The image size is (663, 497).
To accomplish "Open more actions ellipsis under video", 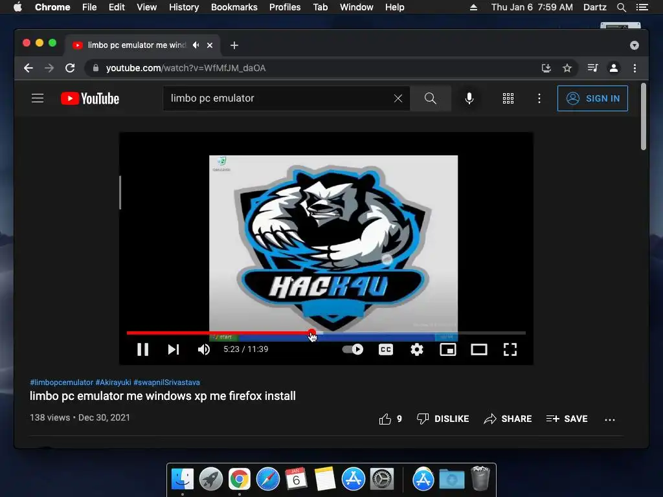I will (x=610, y=419).
